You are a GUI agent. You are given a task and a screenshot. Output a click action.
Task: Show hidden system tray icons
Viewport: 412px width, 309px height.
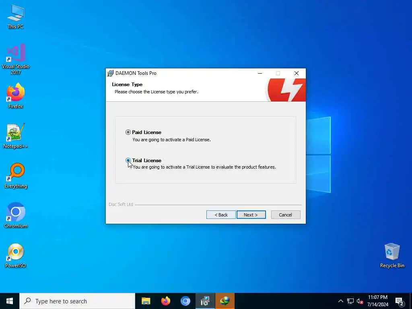coord(340,301)
